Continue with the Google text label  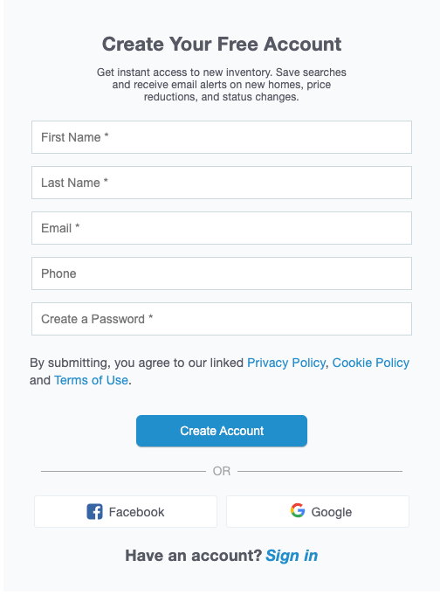pos(332,512)
